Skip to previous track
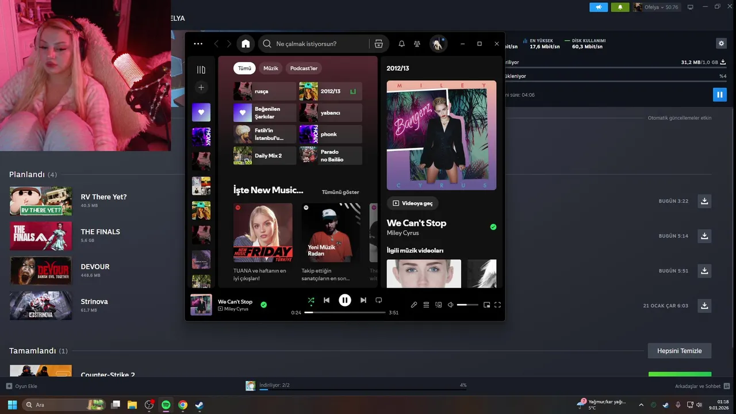The image size is (736, 414). [327, 300]
